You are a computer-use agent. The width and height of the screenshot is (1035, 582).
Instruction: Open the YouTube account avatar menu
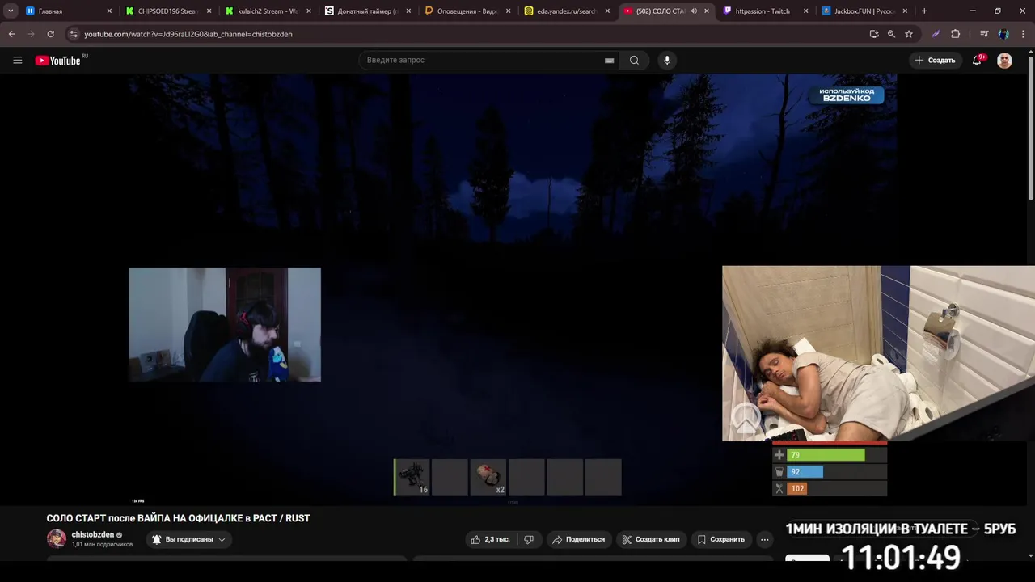[1004, 61]
